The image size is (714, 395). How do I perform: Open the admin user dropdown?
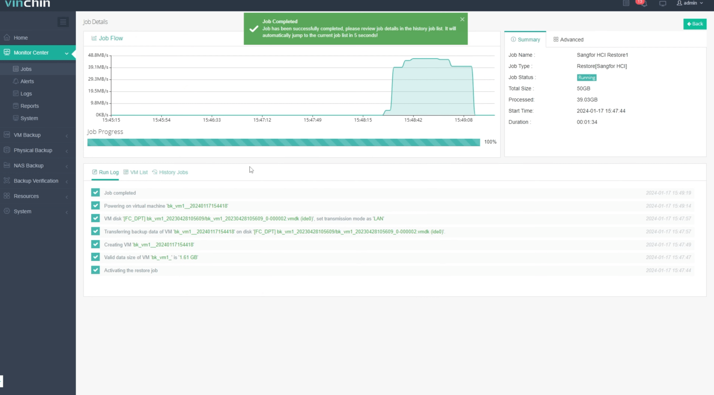coord(690,3)
